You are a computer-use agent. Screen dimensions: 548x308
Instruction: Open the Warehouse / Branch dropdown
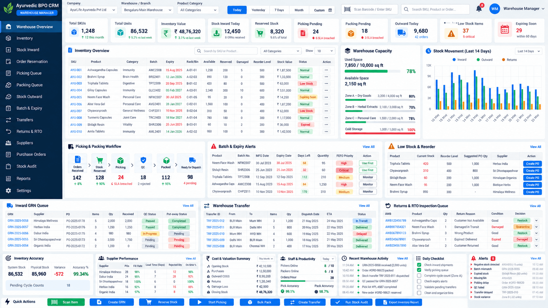147,10
